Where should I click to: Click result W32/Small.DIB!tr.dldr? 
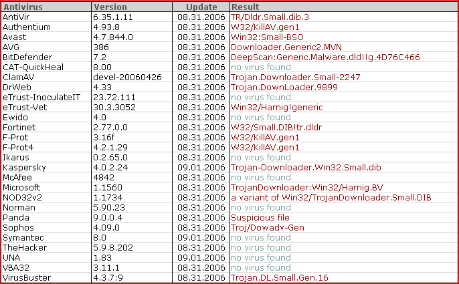(x=276, y=127)
